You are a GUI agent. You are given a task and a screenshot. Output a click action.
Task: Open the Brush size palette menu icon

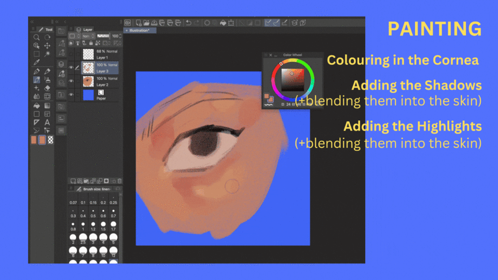(71, 189)
